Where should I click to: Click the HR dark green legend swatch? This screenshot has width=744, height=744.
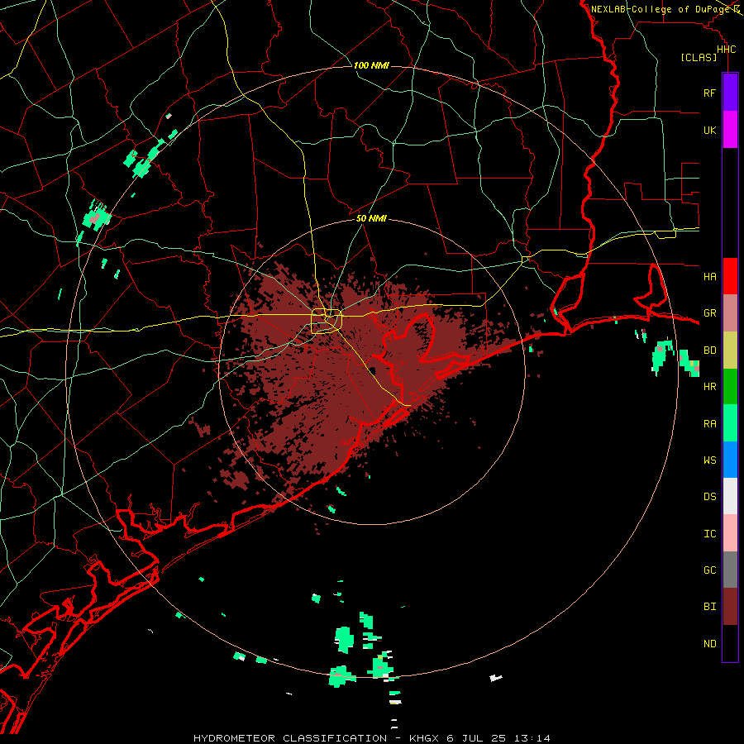click(730, 387)
